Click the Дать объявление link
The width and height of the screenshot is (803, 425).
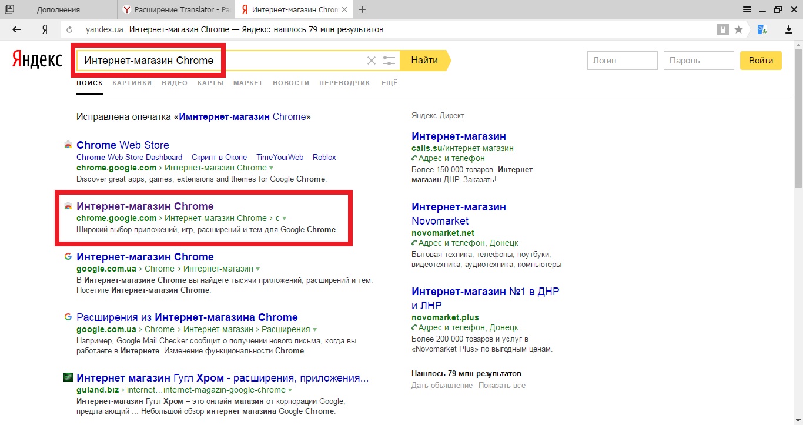coord(442,386)
